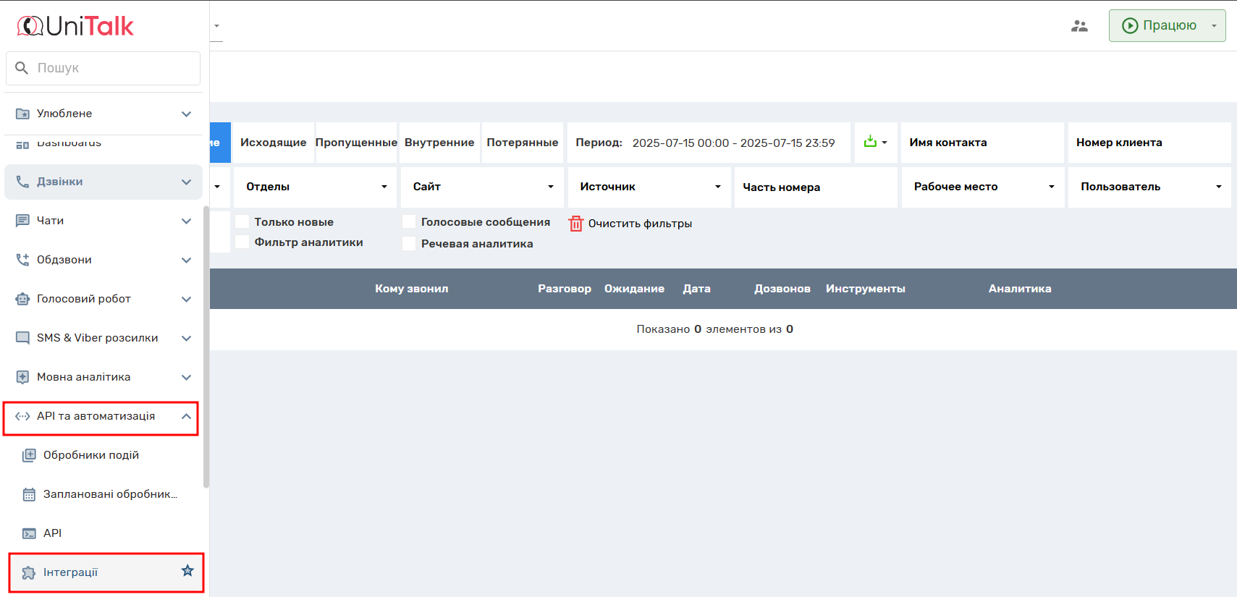Open the Отделы dropdown
The image size is (1237, 597).
(315, 187)
